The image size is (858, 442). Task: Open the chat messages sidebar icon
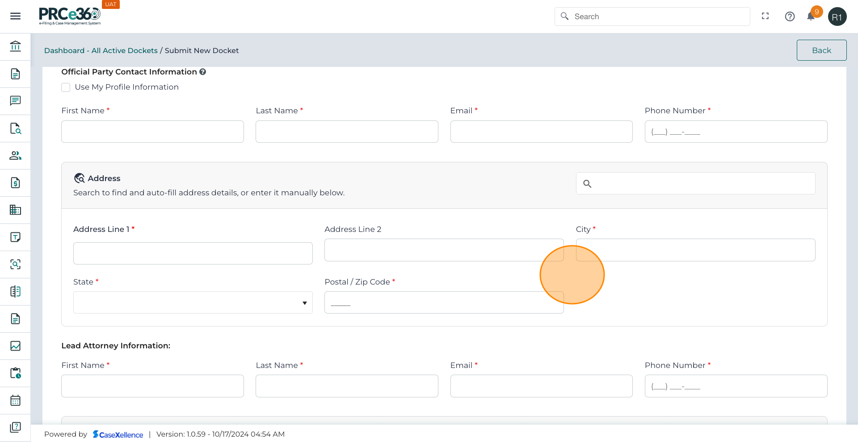pyautogui.click(x=15, y=101)
